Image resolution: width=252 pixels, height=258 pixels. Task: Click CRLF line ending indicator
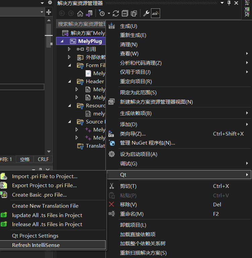tap(43, 159)
